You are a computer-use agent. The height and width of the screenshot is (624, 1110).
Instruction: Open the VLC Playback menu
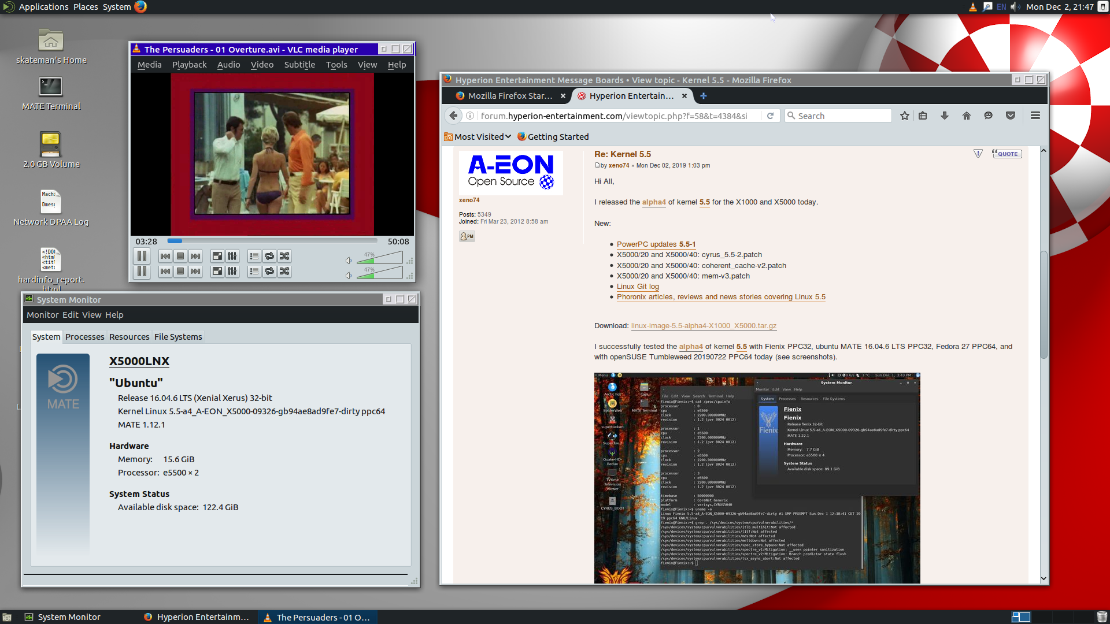pos(189,65)
